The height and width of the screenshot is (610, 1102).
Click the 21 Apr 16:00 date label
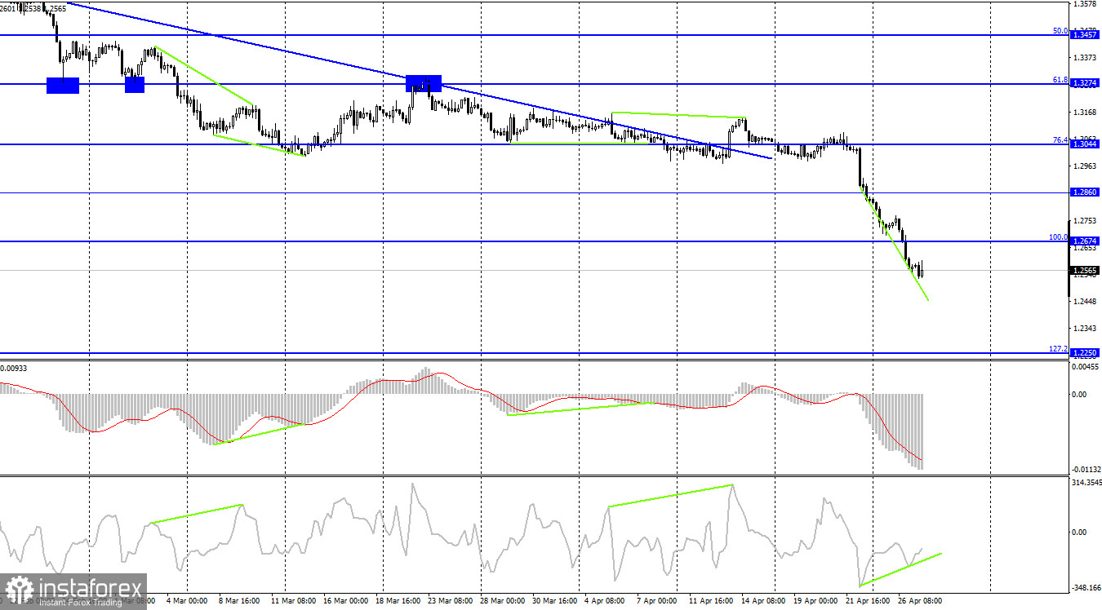869,600
